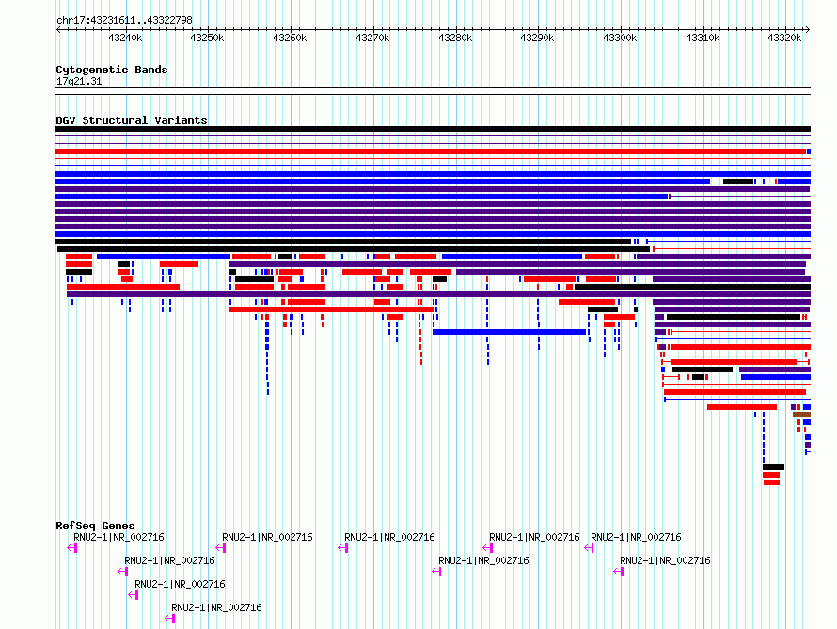Click the topmost full-width black variant bar

[433, 129]
